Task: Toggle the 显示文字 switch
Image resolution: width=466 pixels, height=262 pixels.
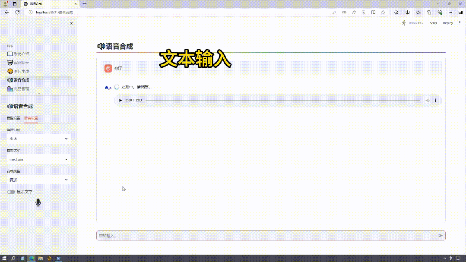Action: coord(11,192)
